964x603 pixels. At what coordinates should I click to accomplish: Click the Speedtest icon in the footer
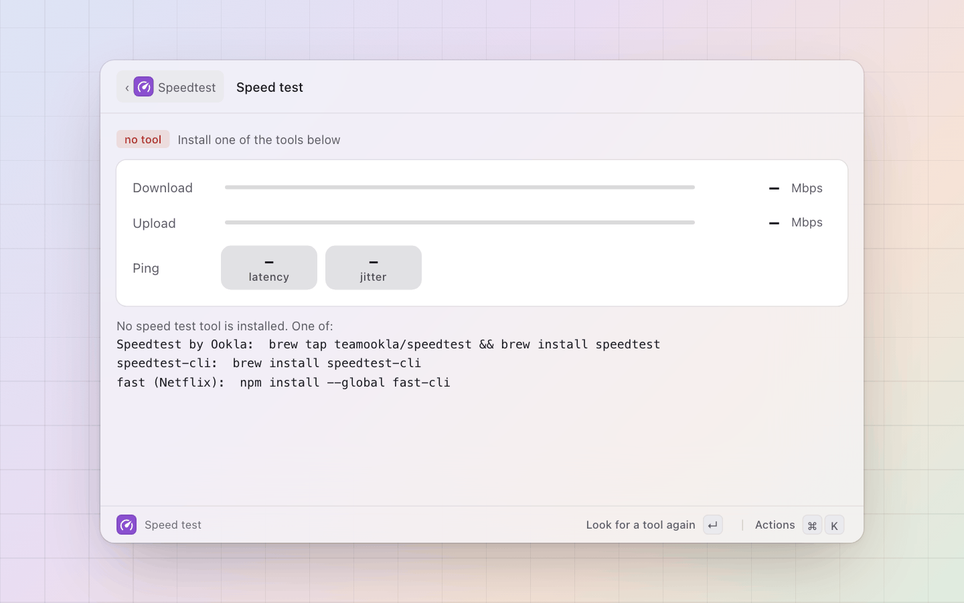[x=127, y=525]
